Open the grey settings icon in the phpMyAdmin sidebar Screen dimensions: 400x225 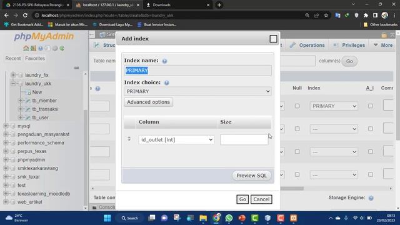[x=55, y=48]
